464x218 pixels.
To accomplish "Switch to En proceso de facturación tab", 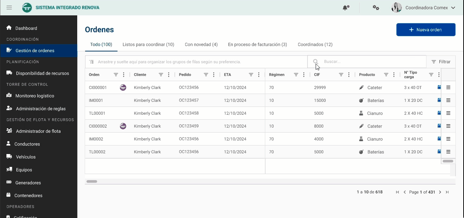I will [257, 45].
